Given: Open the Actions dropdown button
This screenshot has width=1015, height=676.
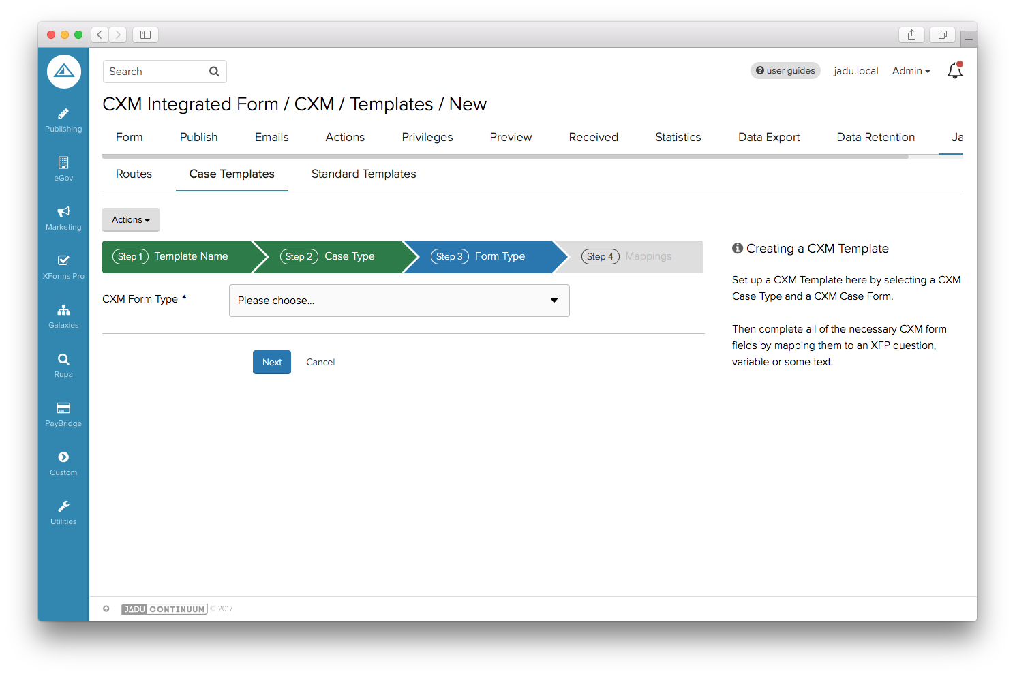Looking at the screenshot, I should coord(130,220).
